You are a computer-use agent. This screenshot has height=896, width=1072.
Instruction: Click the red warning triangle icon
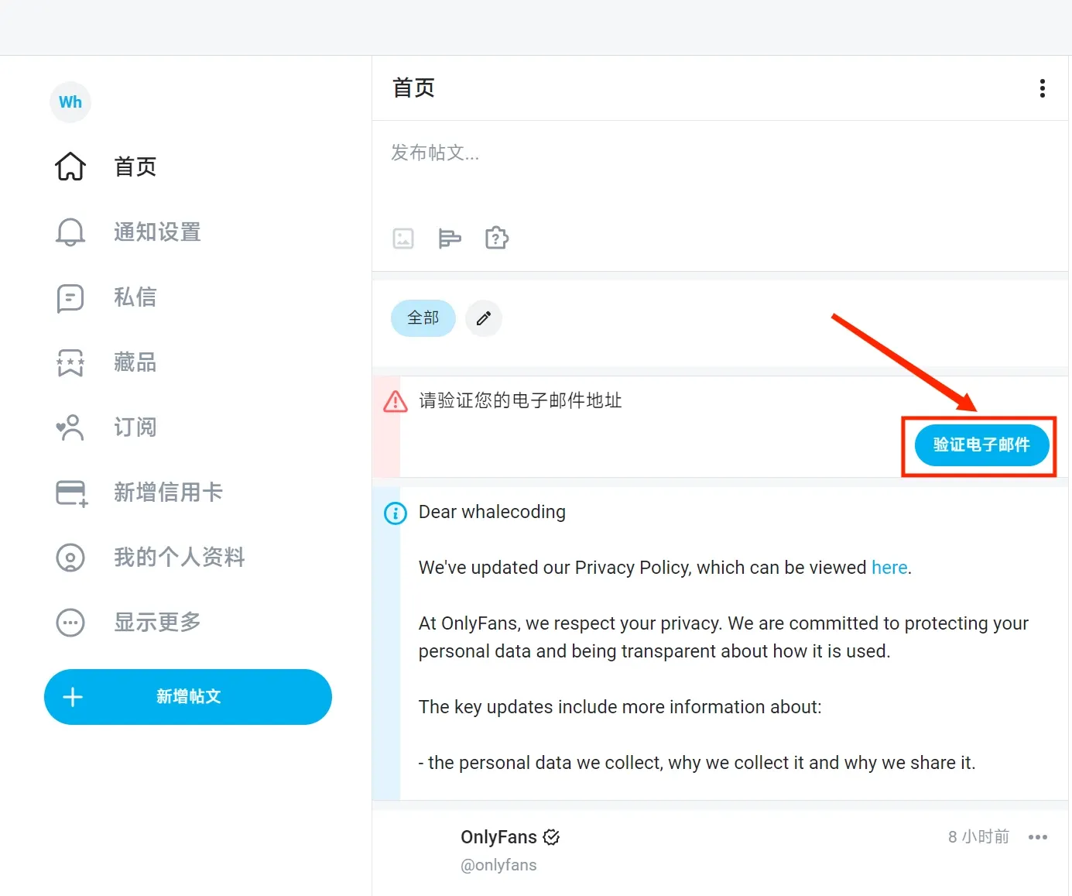click(396, 401)
